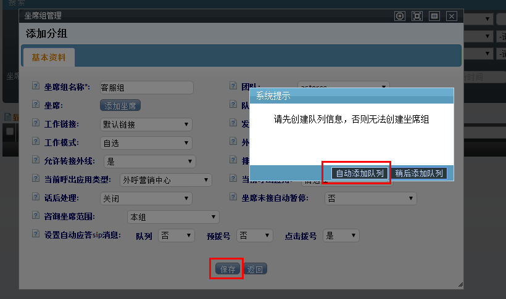The image size is (506, 299).
Task: Choose 稍后添加队列 in the system prompt
Action: point(420,173)
